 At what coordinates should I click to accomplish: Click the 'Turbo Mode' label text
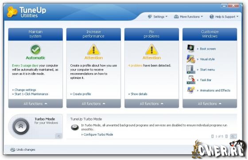pyautogui.click(x=45, y=119)
